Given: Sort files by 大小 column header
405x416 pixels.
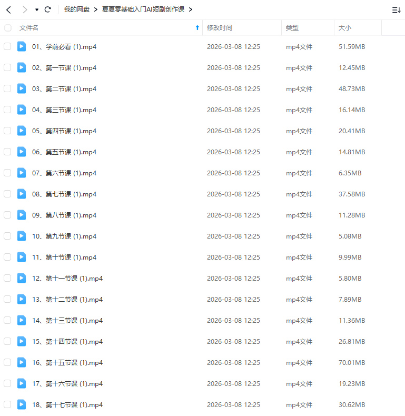Looking at the screenshot, I should [x=345, y=28].
